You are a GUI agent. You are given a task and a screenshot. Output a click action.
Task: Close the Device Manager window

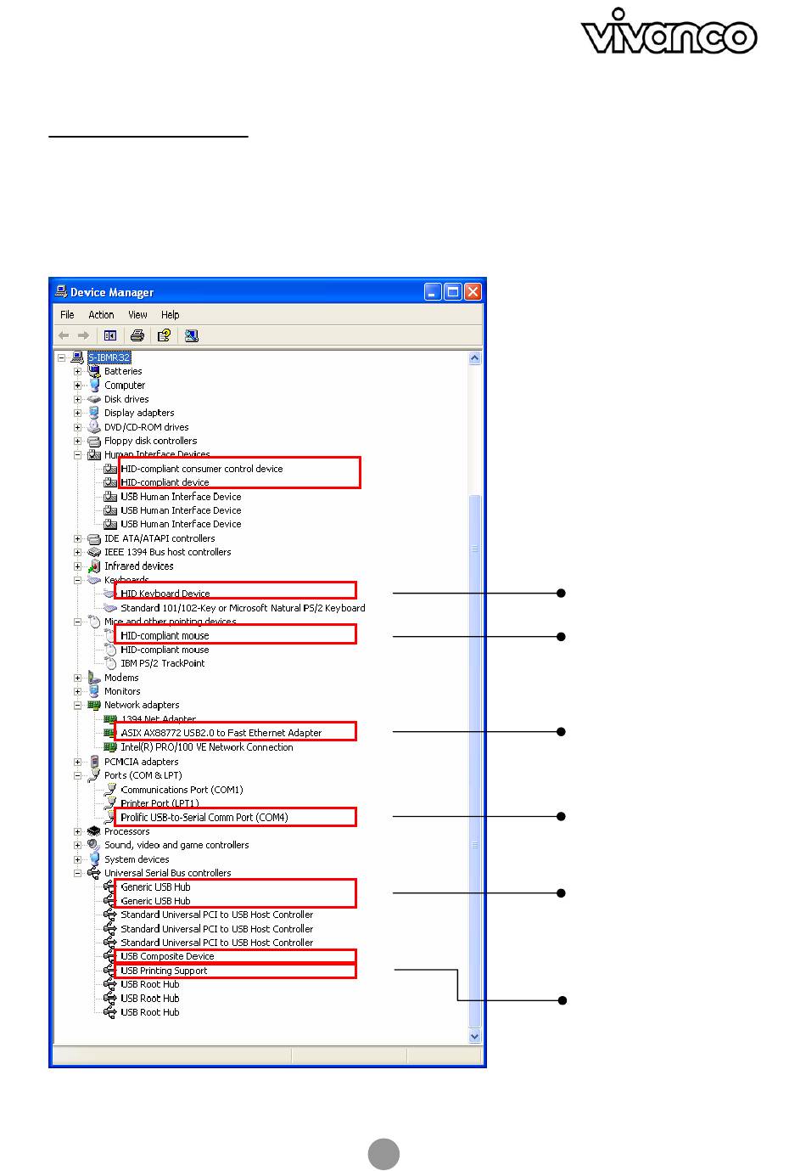pyautogui.click(x=473, y=291)
